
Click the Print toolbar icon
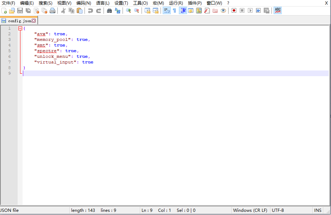coord(52,11)
